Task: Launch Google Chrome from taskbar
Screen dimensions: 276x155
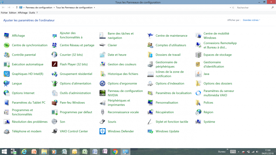Action: (115, 151)
